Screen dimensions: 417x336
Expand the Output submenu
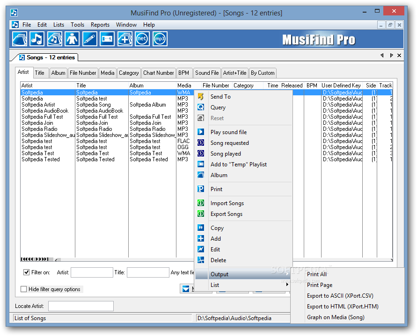(243, 274)
